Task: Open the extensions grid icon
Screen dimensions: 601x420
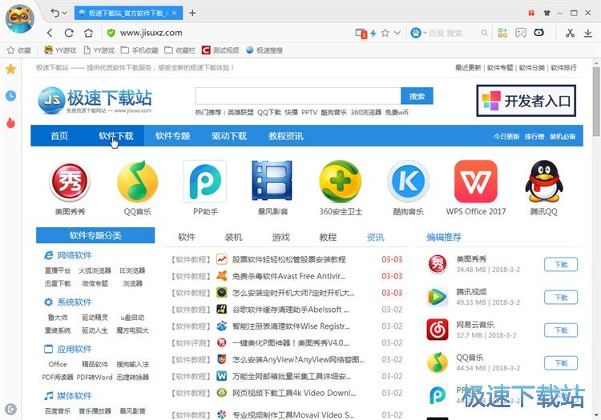Action: pyautogui.click(x=502, y=33)
